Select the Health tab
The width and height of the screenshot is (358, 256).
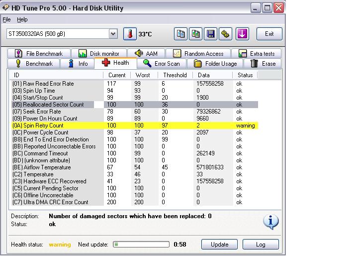(115, 63)
